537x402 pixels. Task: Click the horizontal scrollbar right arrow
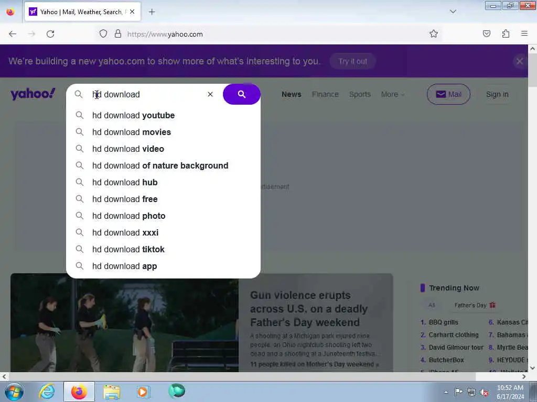524,376
